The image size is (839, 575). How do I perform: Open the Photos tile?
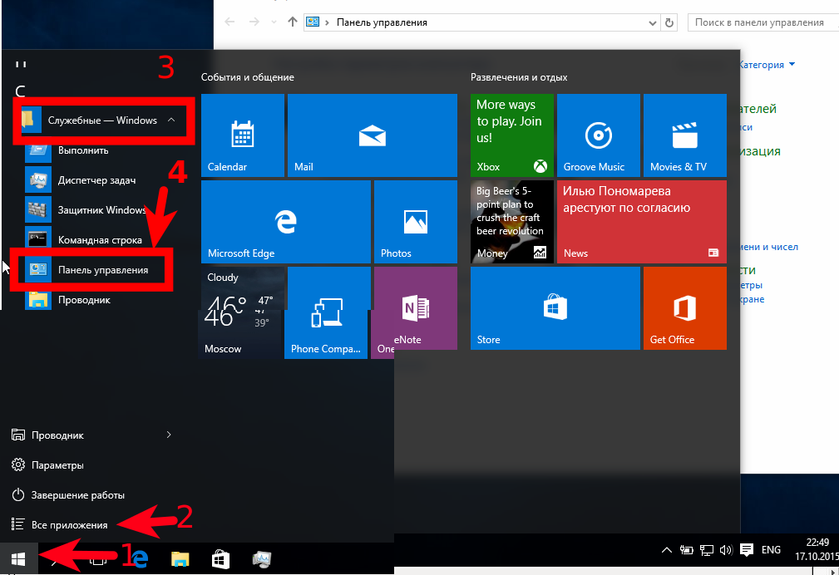(x=416, y=222)
